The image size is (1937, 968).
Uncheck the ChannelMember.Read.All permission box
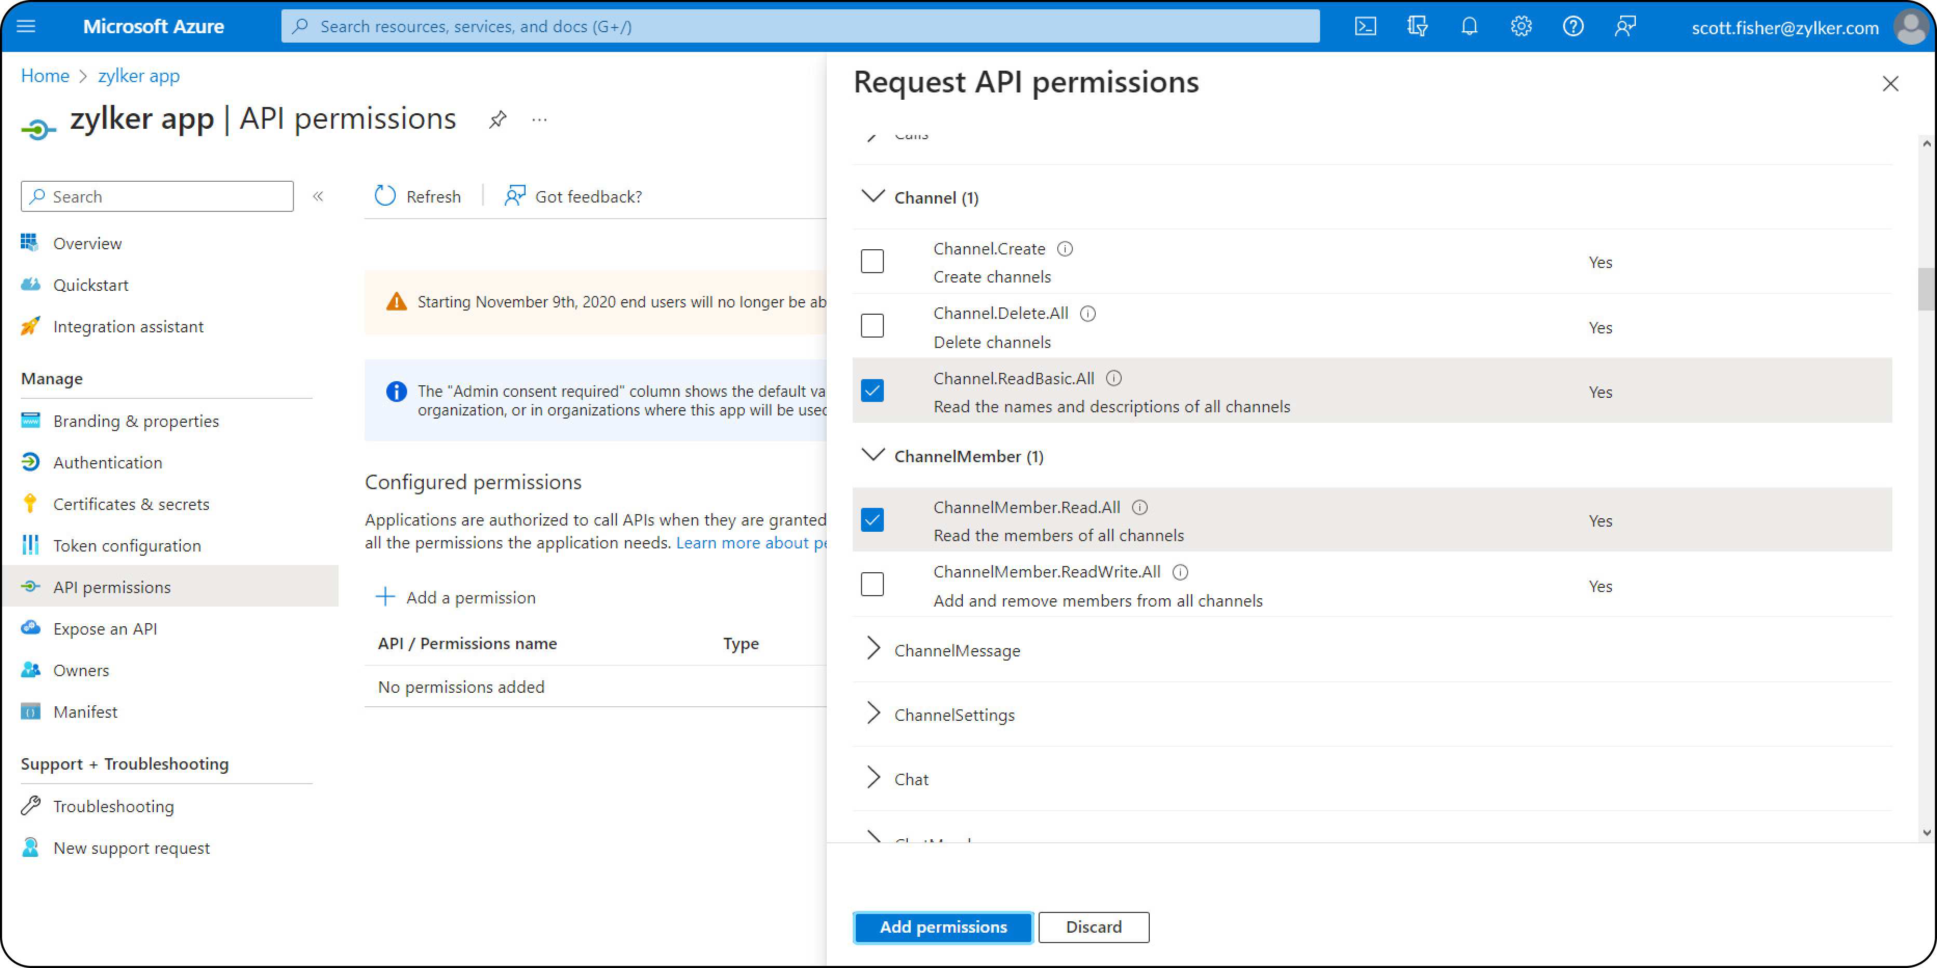872,520
